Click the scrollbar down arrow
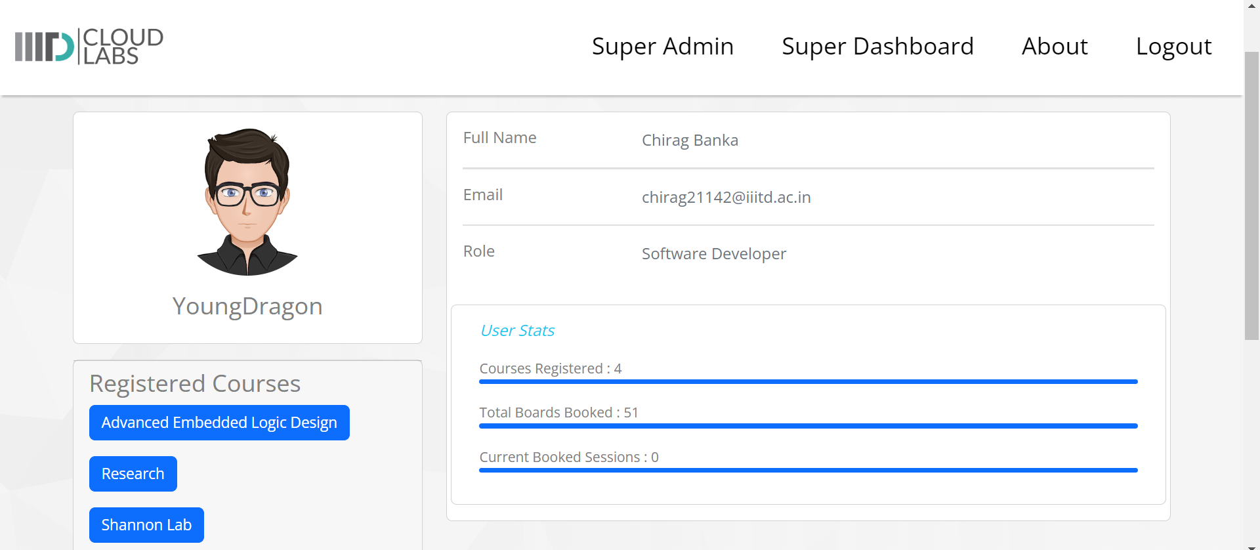The image size is (1260, 550). 1251,546
